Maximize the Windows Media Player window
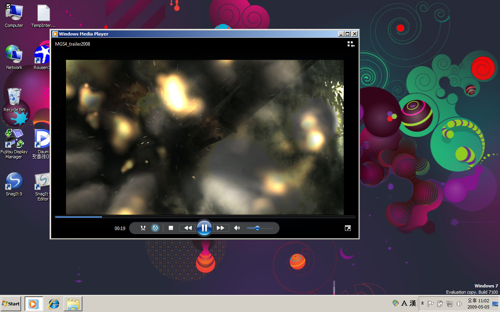500x312 pixels. 348,34
